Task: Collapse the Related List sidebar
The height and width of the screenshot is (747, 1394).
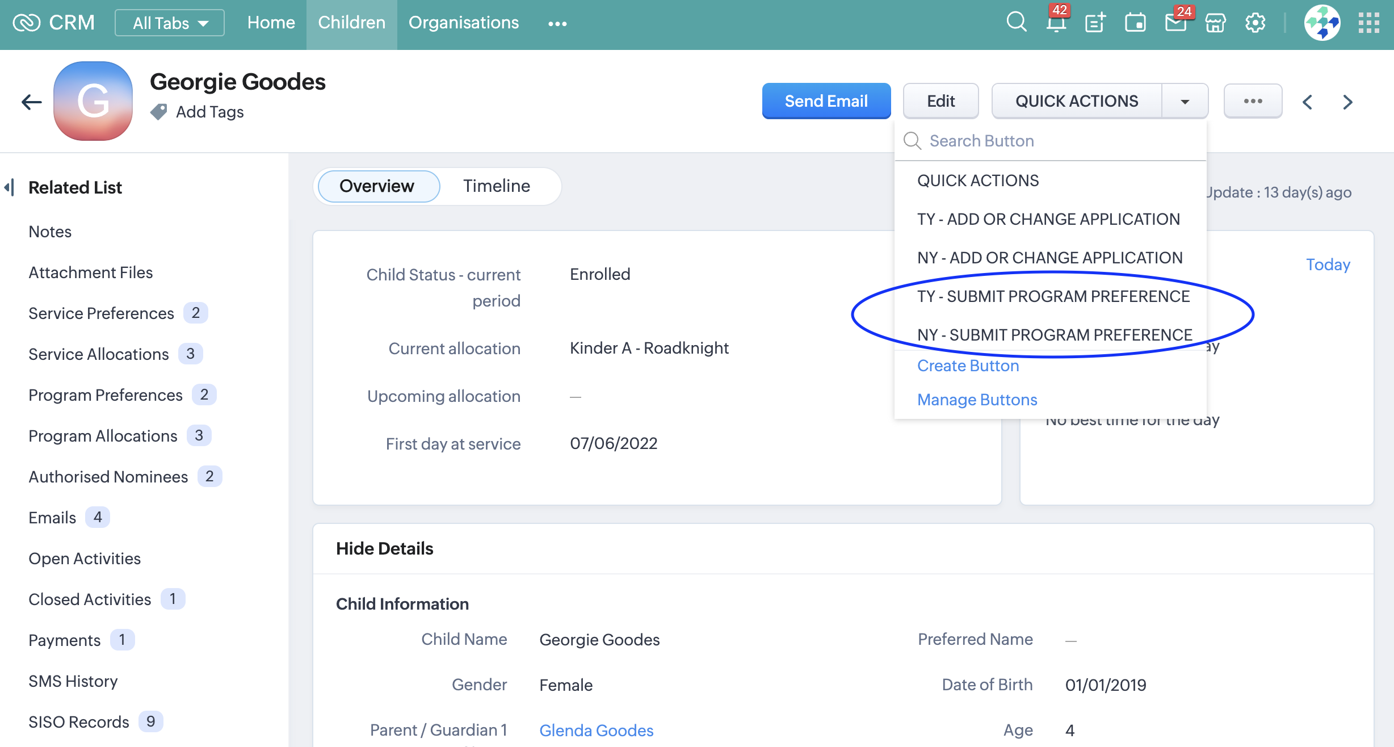Action: pyautogui.click(x=9, y=187)
